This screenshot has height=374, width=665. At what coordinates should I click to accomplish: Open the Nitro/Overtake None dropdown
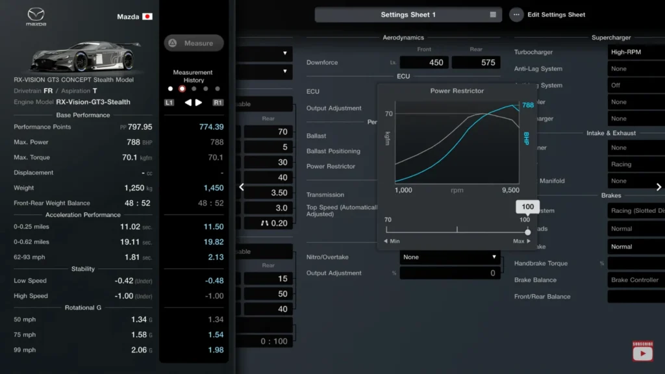click(449, 257)
